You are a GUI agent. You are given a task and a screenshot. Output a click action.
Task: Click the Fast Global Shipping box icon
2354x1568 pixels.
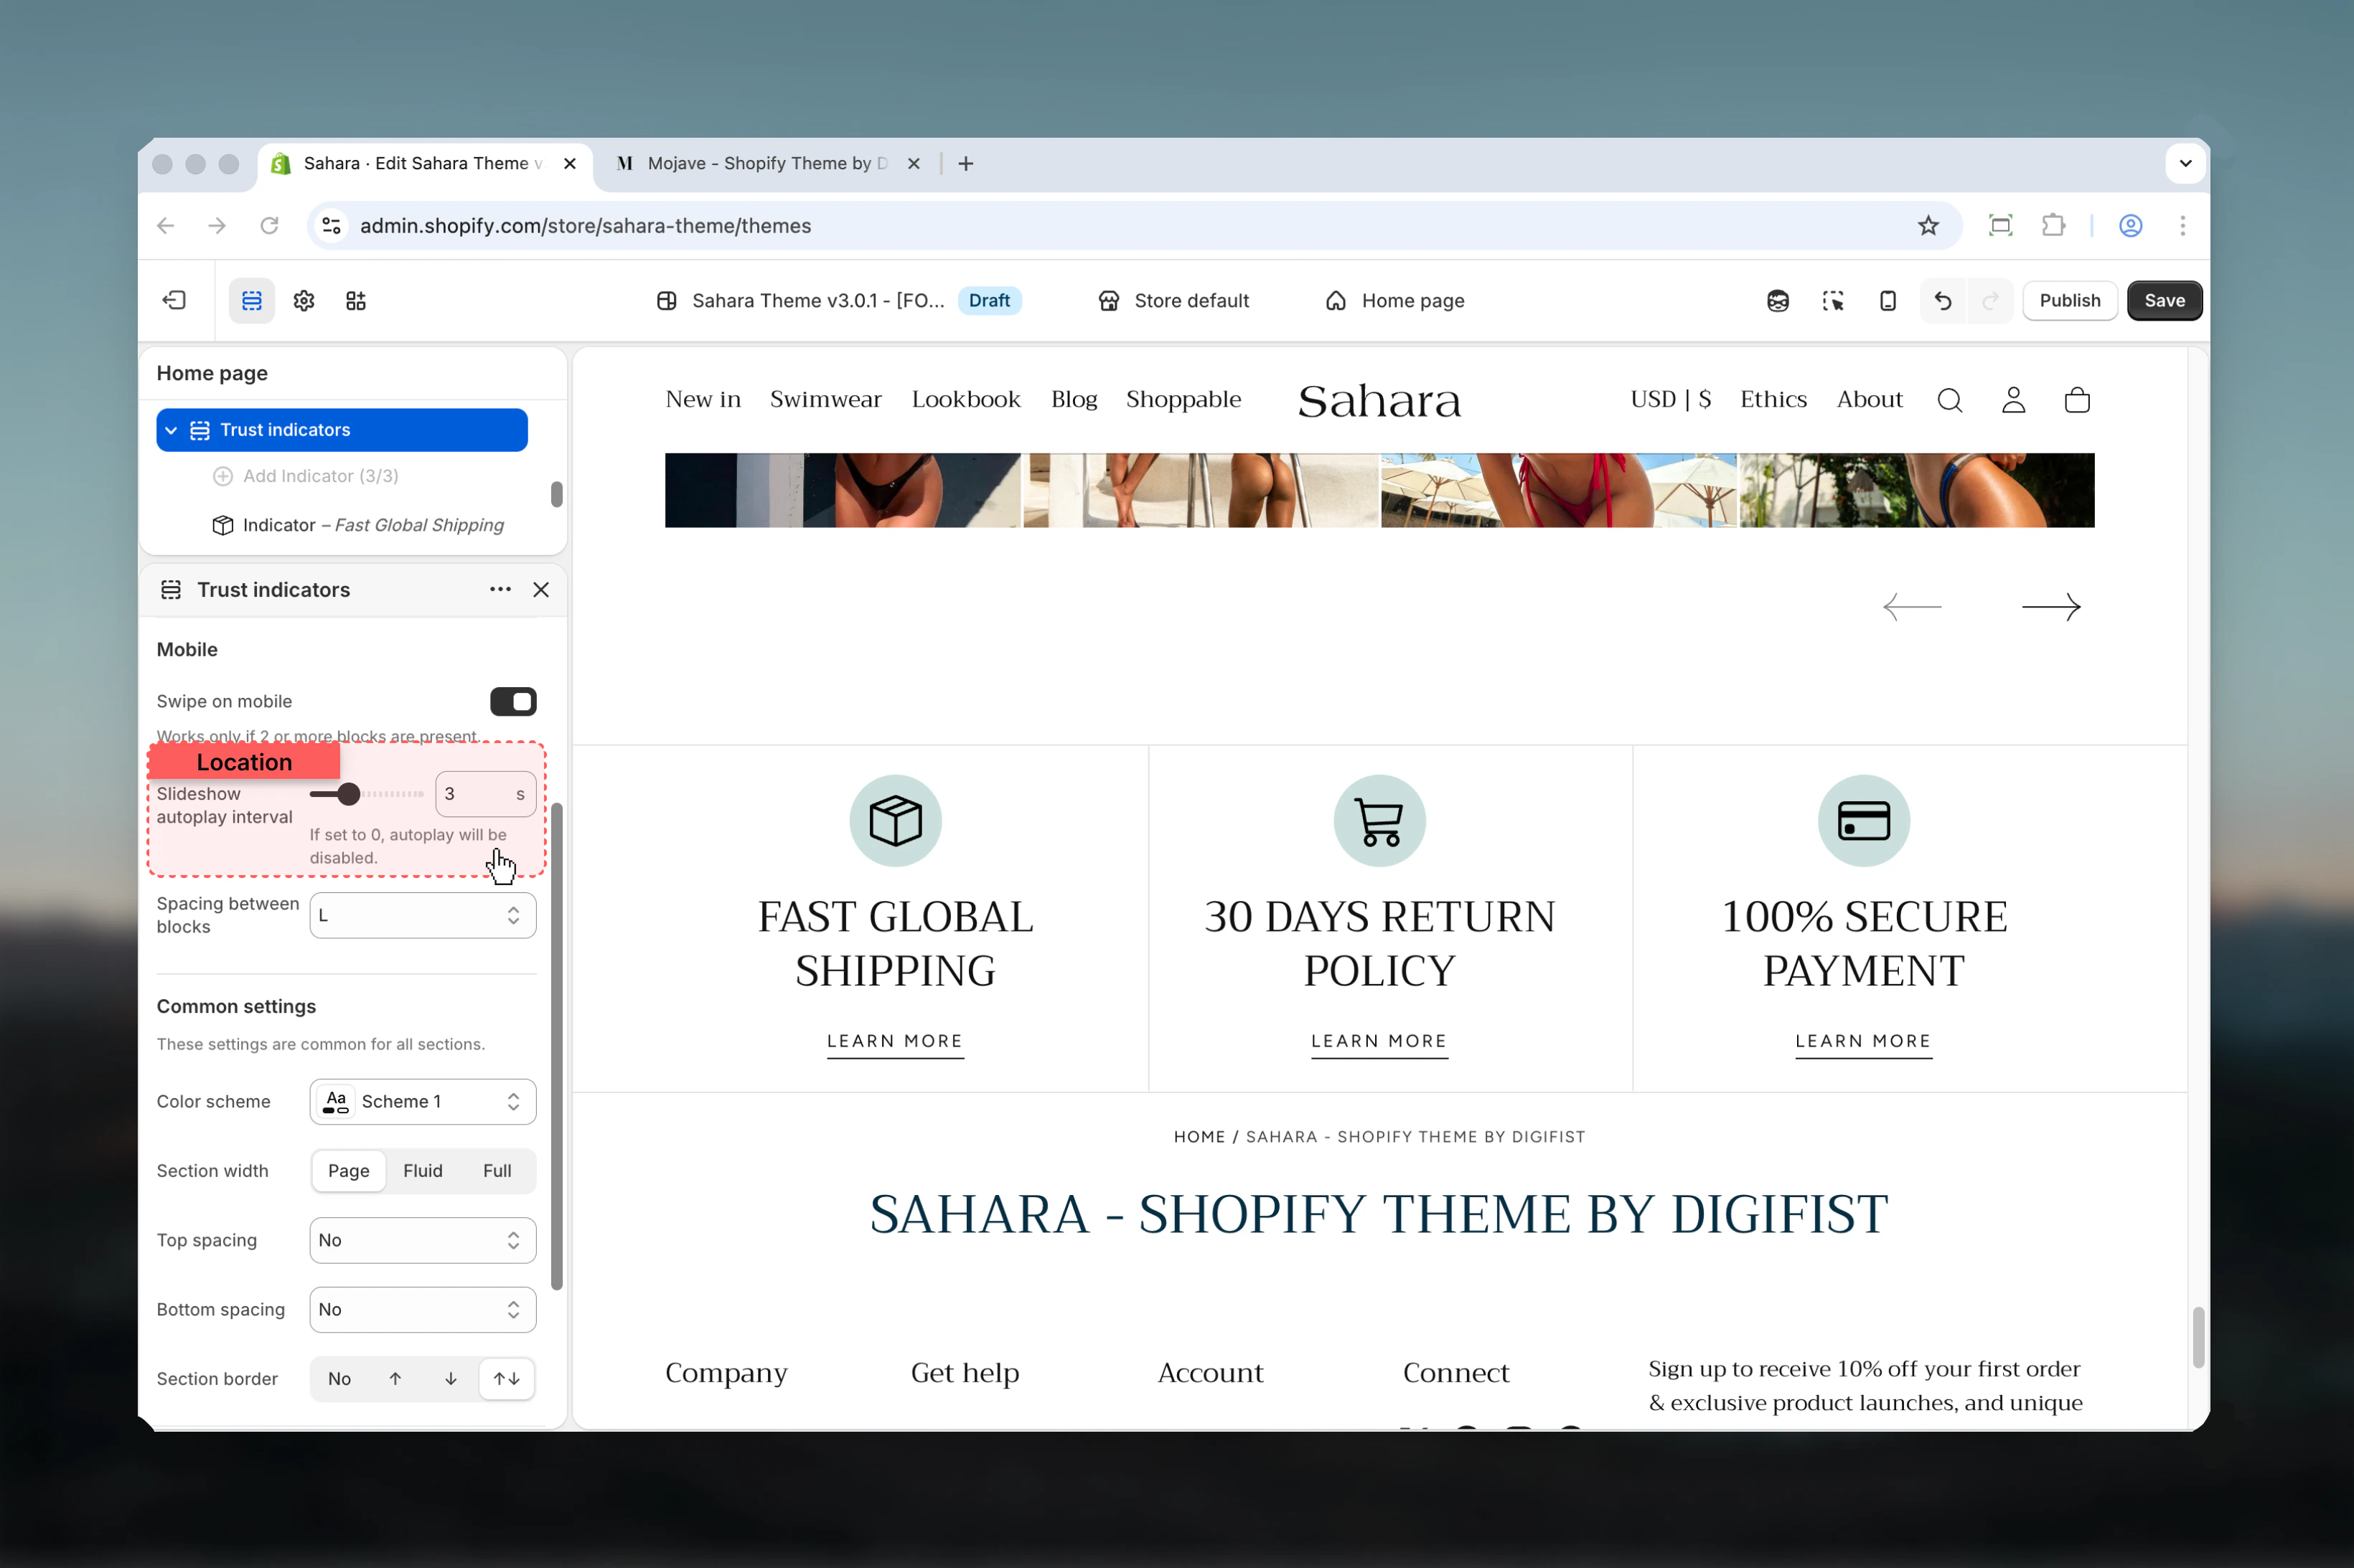click(x=896, y=821)
